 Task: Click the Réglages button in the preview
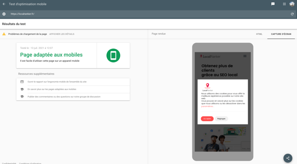click(x=221, y=119)
